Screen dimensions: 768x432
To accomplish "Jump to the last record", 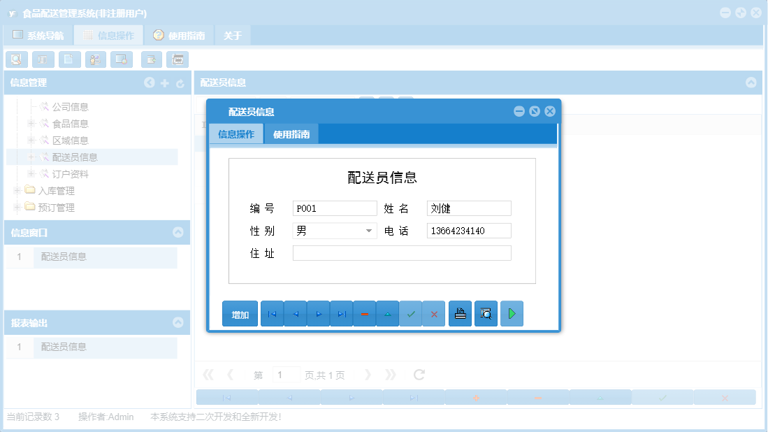I will pyautogui.click(x=341, y=313).
